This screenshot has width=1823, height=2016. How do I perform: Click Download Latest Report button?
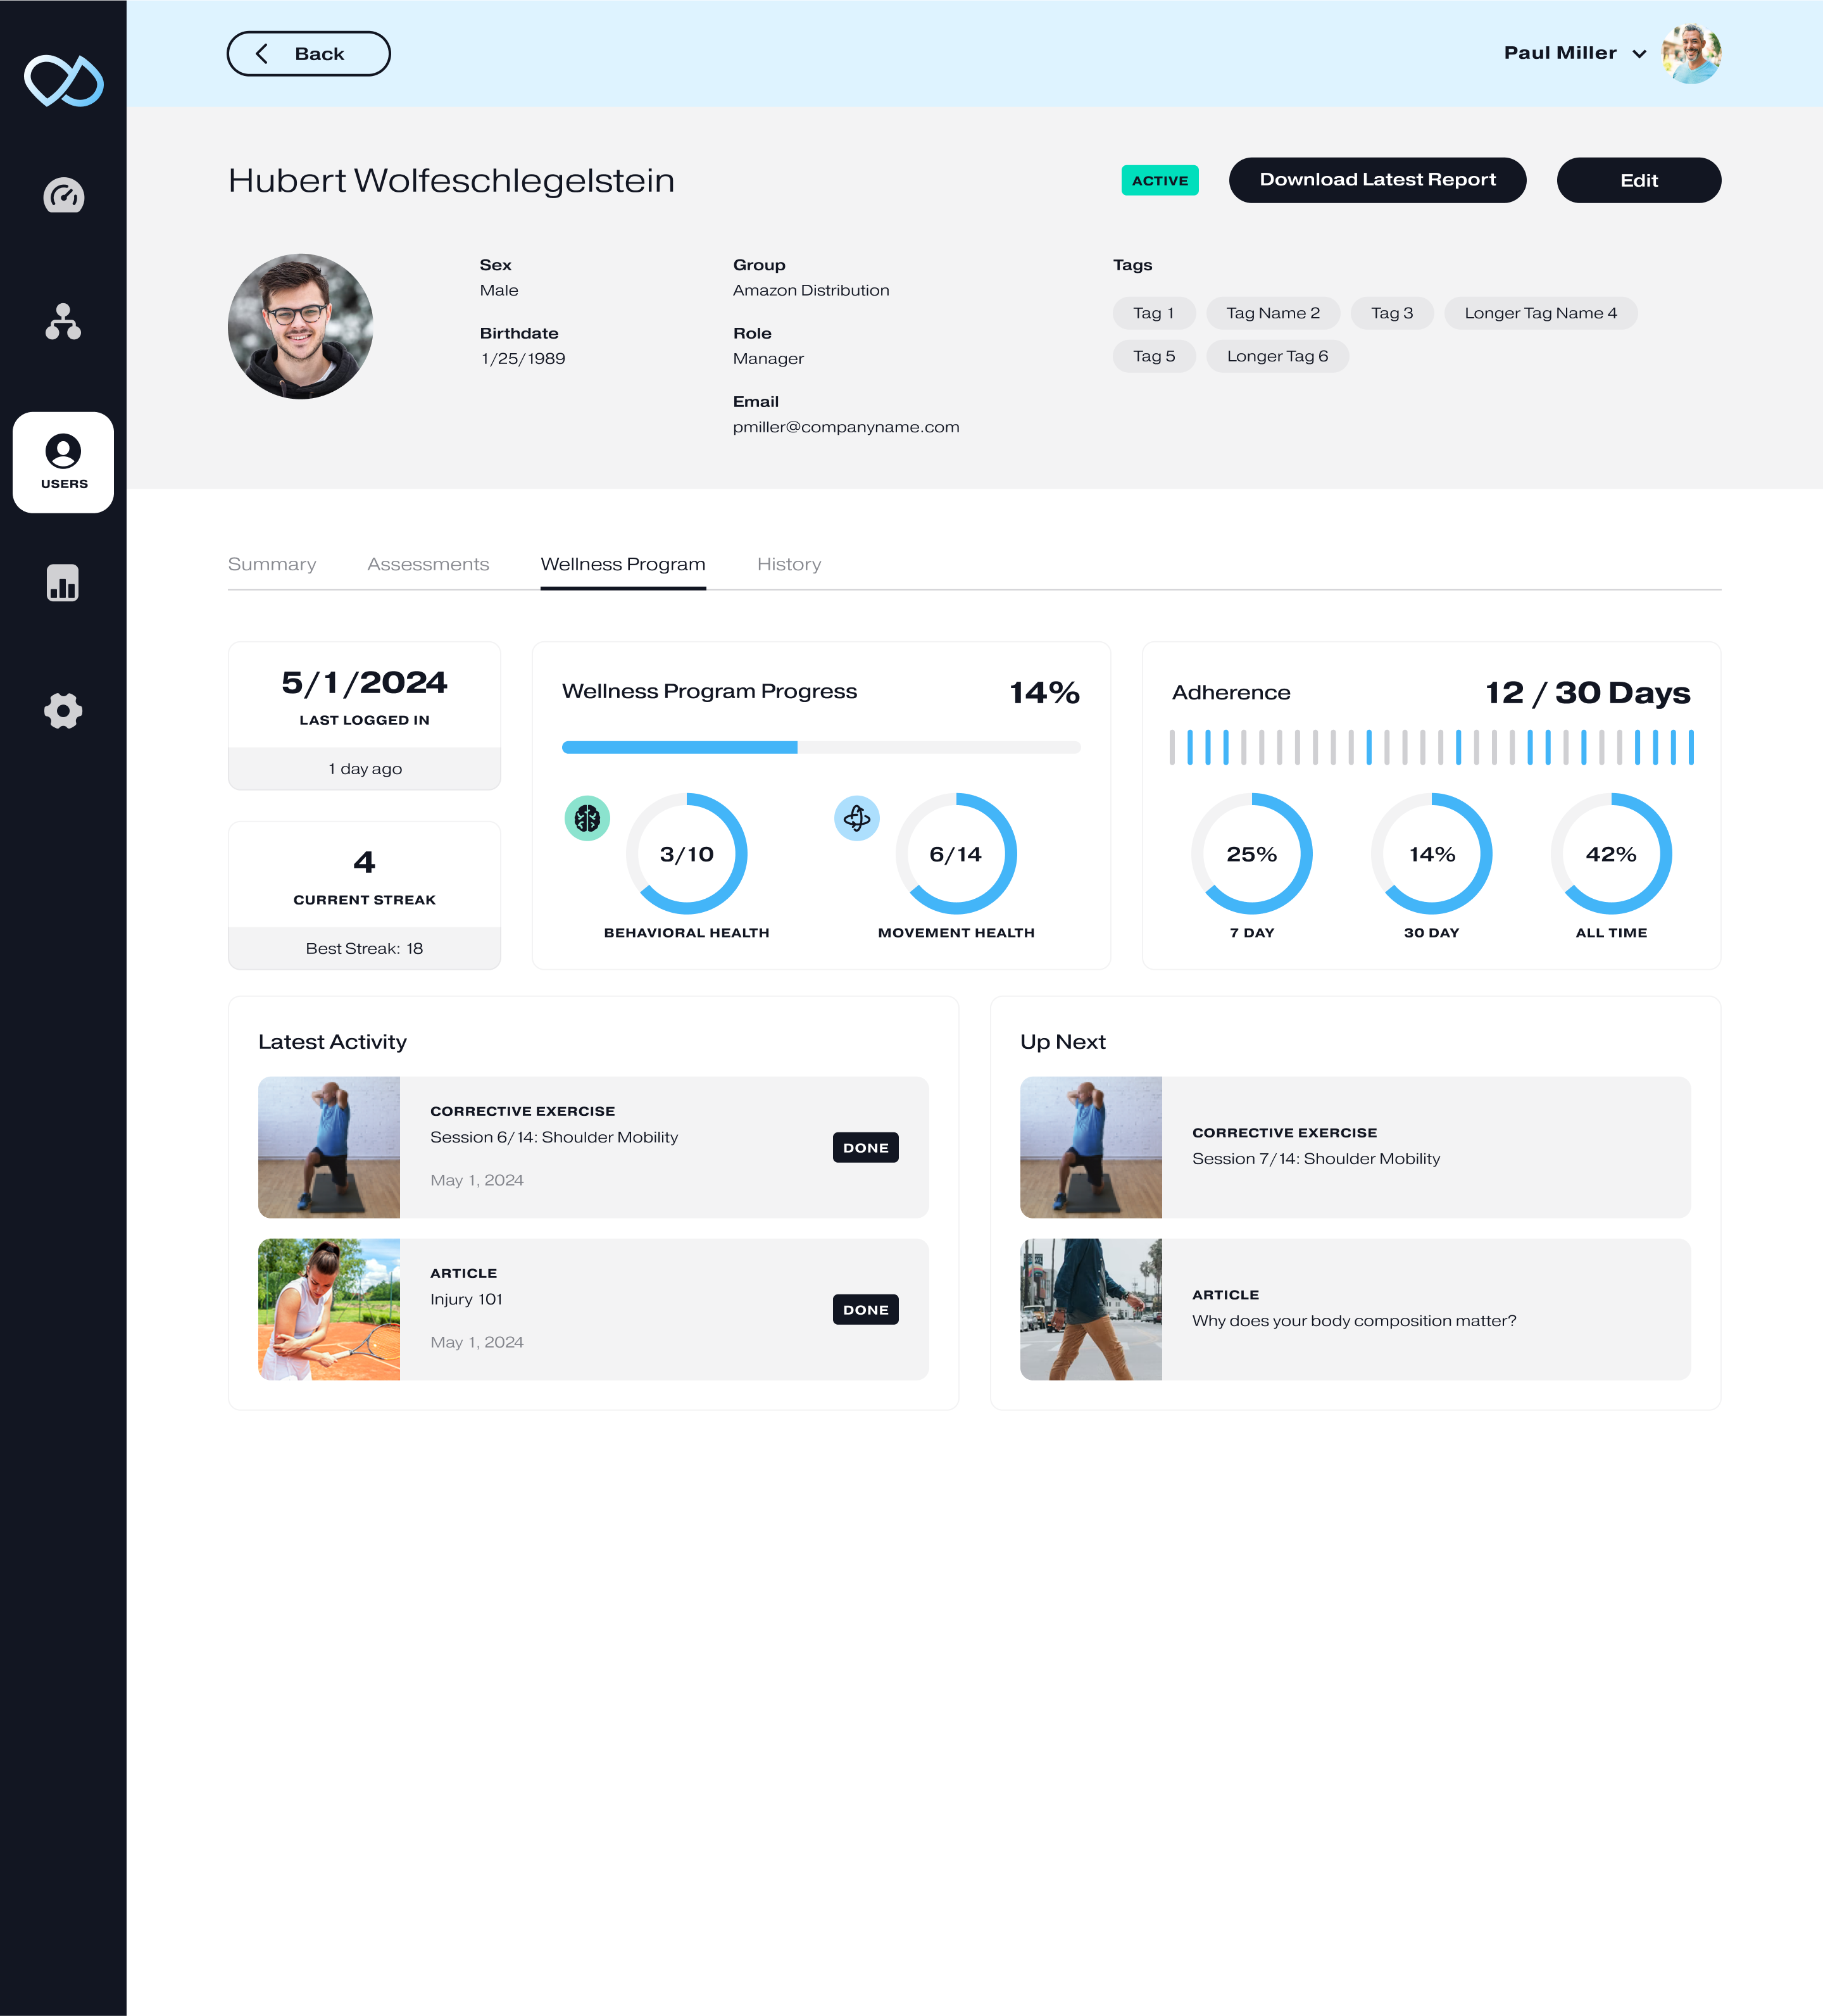tap(1377, 180)
